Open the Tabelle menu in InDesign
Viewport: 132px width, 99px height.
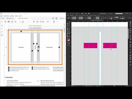tap(87, 15)
